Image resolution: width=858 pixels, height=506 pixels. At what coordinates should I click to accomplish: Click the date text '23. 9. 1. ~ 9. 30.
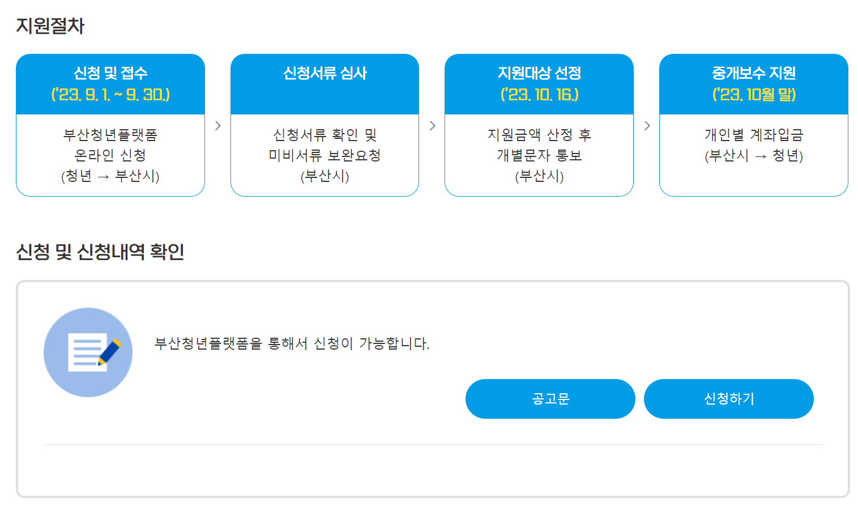(x=110, y=96)
